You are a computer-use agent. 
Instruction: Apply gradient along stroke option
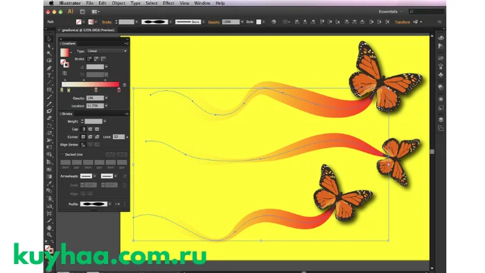pos(96,59)
